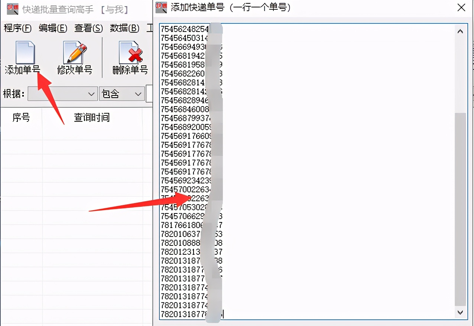This screenshot has height=326, width=474.
Task: Open the 编辑(E) menu
Action: pos(52,28)
